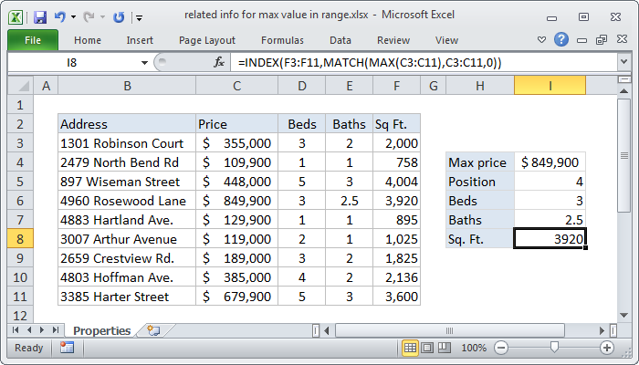This screenshot has width=639, height=365.
Task: Click the 100% zoom level button
Action: pos(474,348)
